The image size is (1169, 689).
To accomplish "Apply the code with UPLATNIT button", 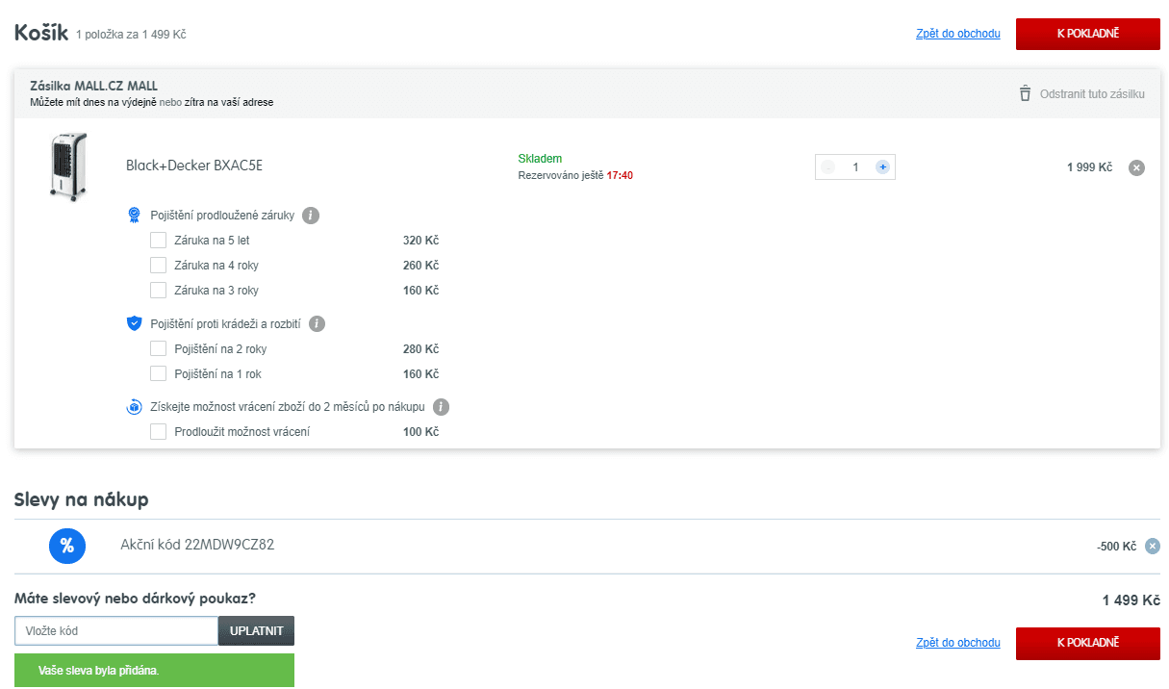I will [x=257, y=630].
